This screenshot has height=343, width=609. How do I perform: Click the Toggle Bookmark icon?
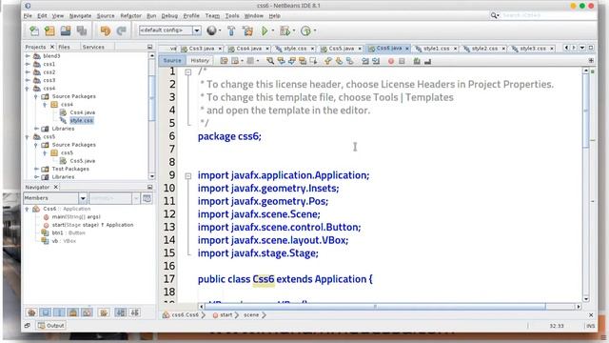click(x=349, y=61)
